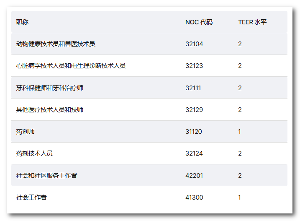Click NOC code 32104
The height and width of the screenshot is (221, 300).
point(194,44)
